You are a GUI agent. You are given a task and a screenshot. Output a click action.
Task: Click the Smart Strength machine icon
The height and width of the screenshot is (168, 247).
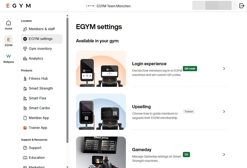(x=25, y=88)
